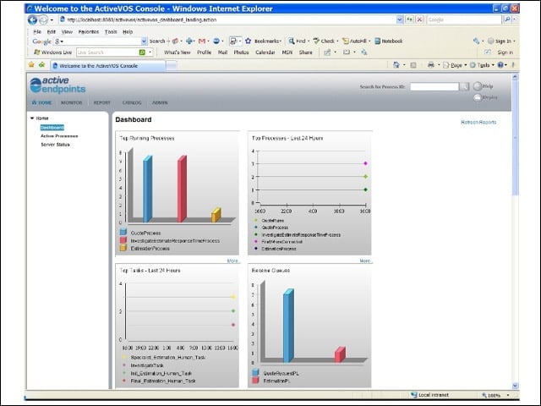Open the Favorites menu
The width and height of the screenshot is (541, 406).
[x=89, y=32]
